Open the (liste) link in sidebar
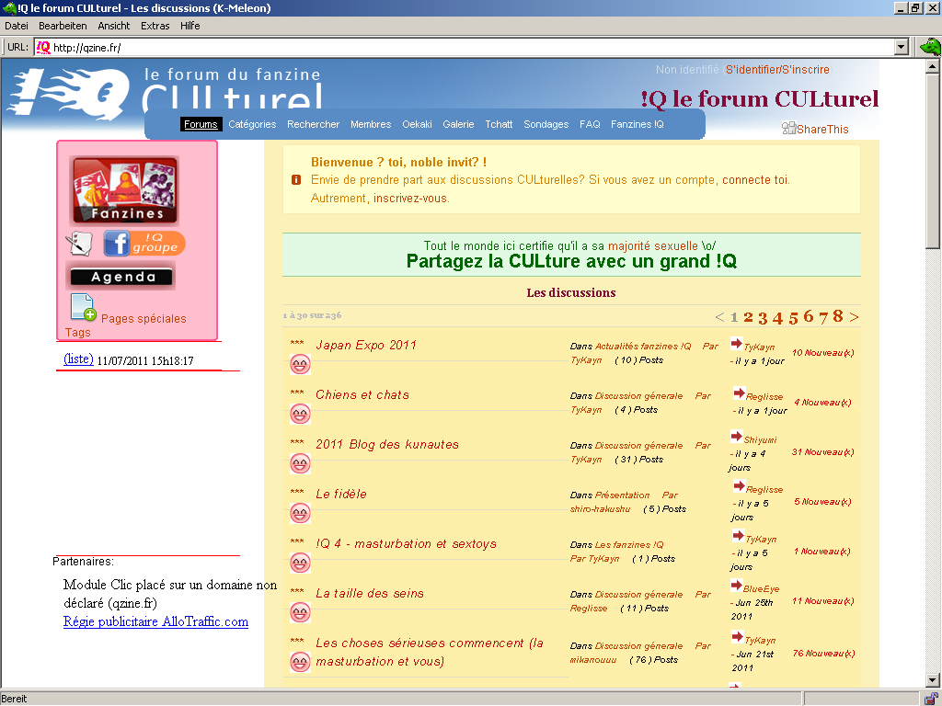This screenshot has height=706, width=942. pos(79,359)
